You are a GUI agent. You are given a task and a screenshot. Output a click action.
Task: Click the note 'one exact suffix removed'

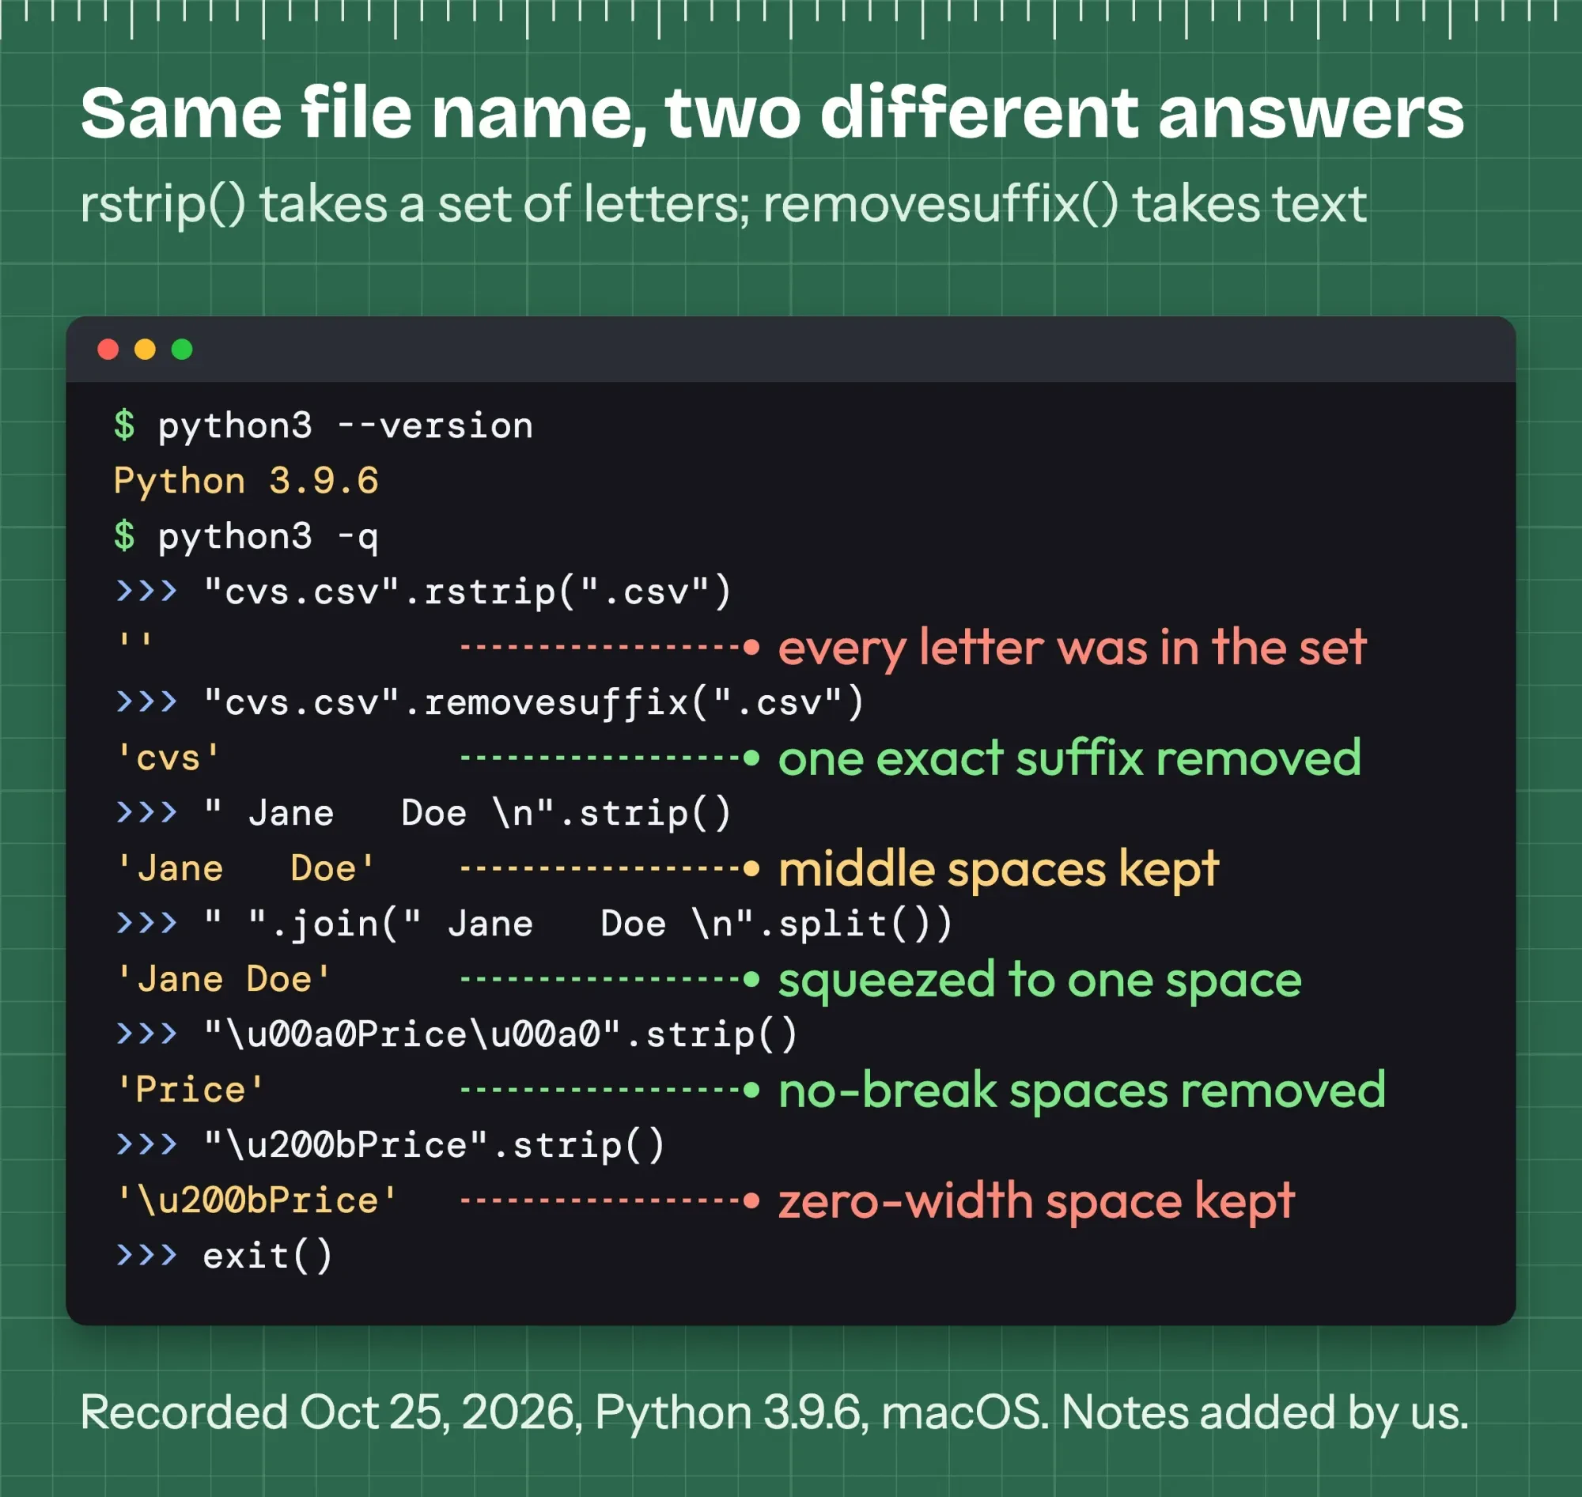pos(1069,758)
